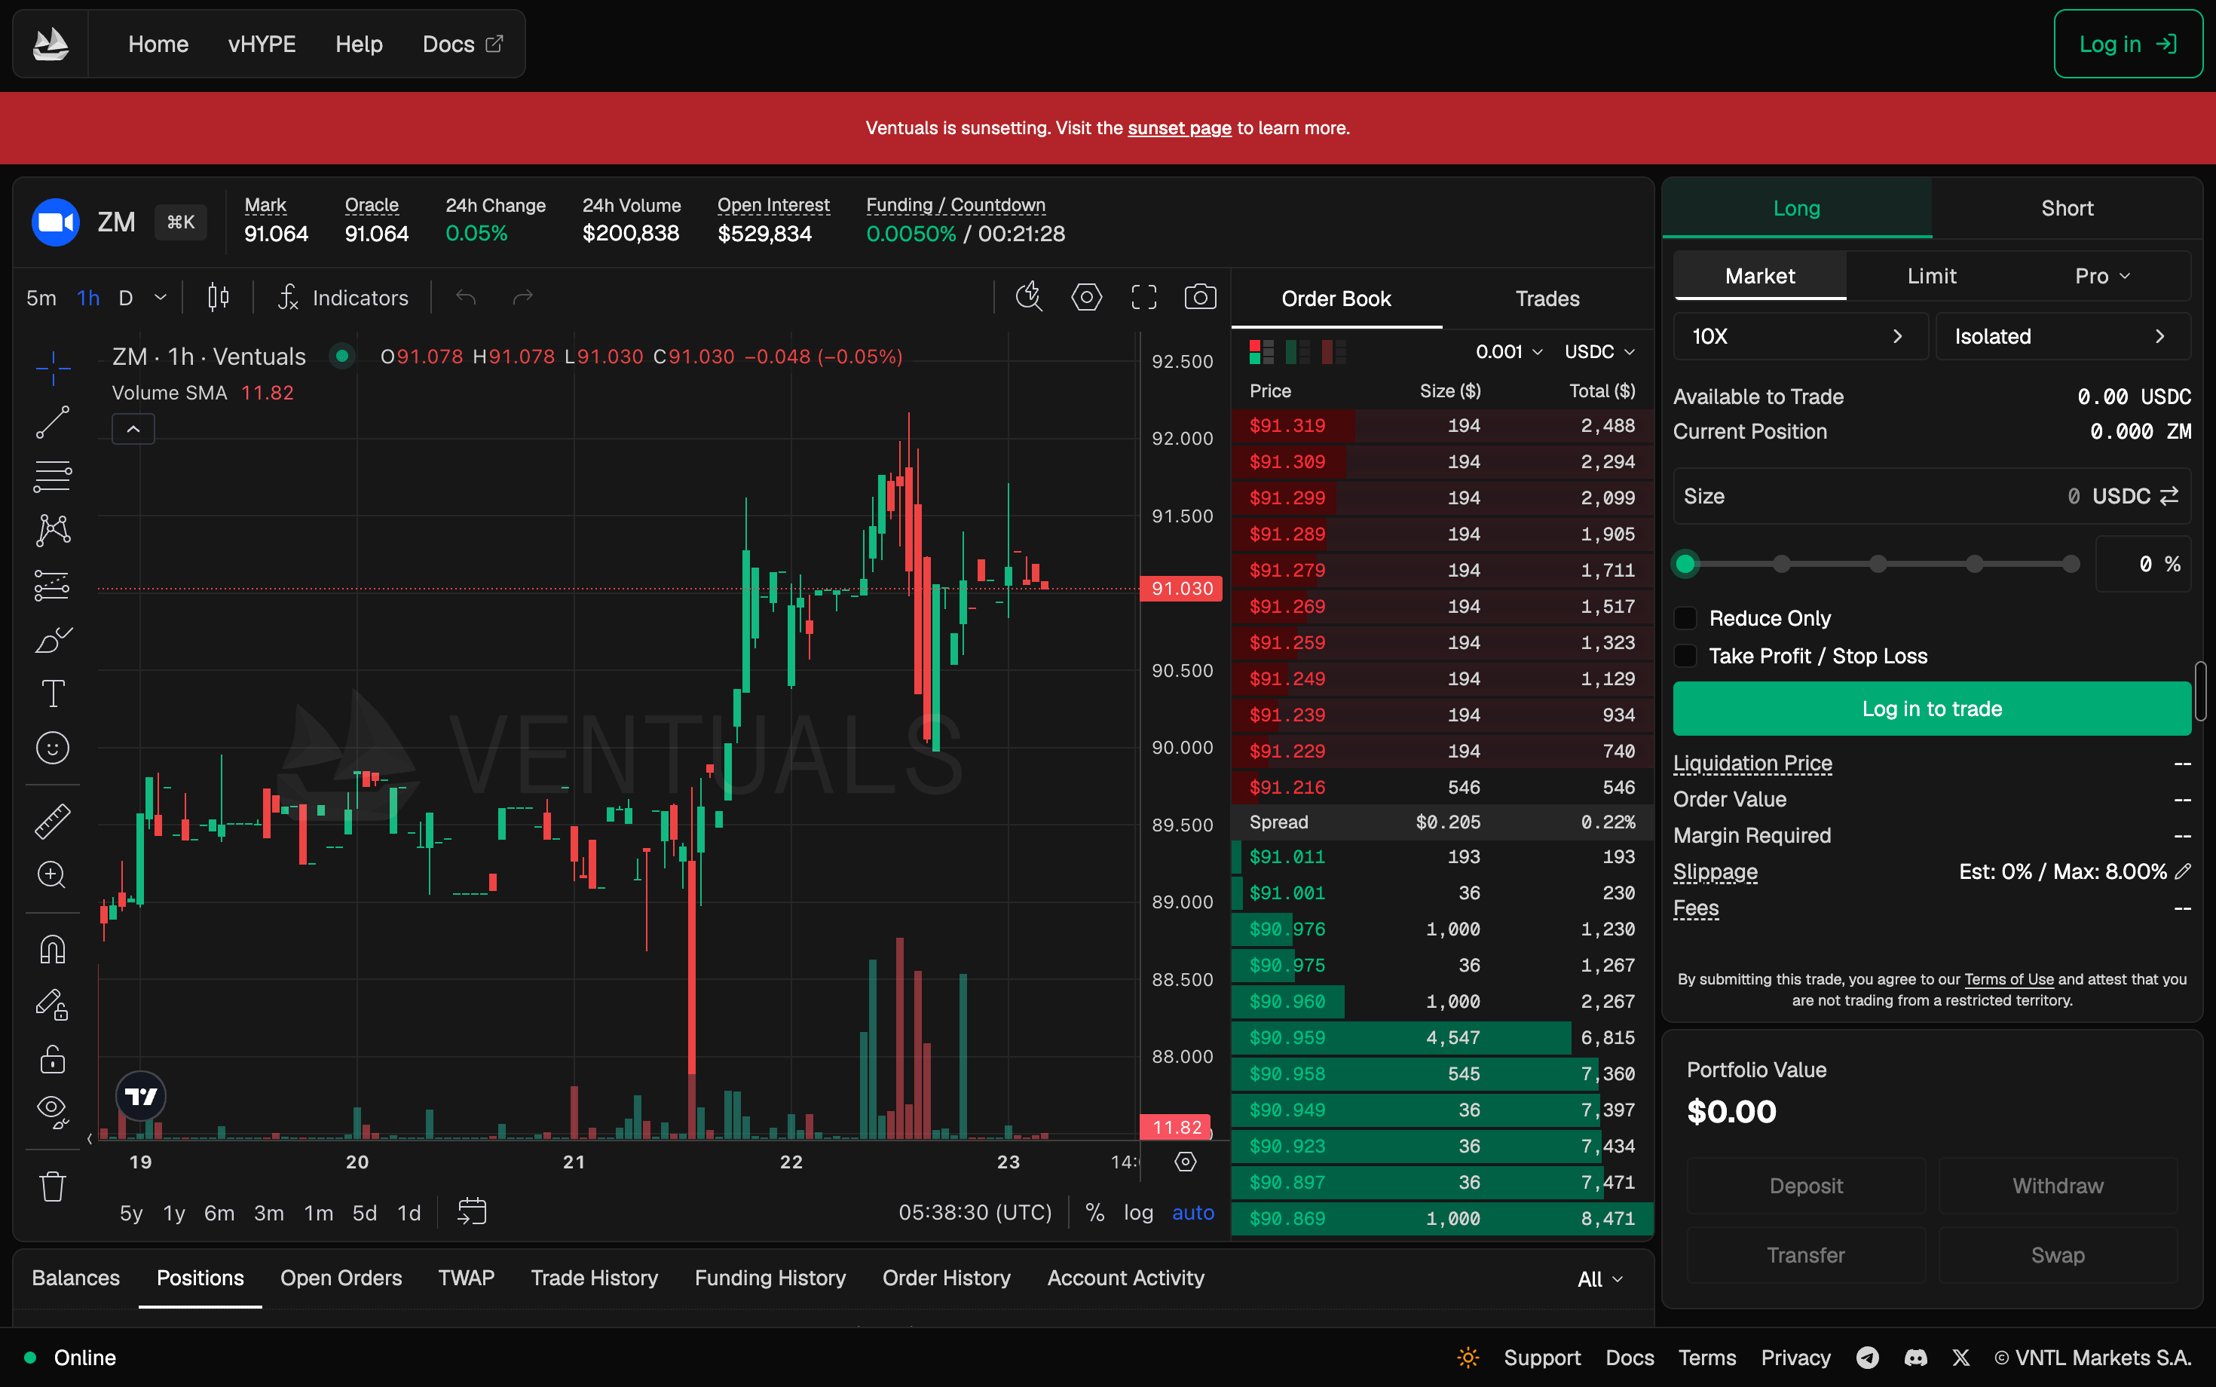Screen dimensions: 2216x1387
Task: Open the Isolated margin mode selector
Action: point(2063,337)
